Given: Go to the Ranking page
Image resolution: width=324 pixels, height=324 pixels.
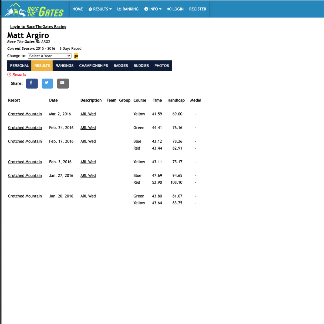Looking at the screenshot, I should (x=128, y=9).
